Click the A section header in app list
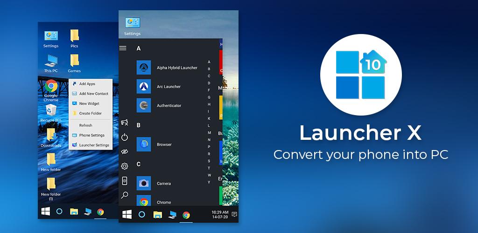Image resolution: width=478 pixels, height=233 pixels. click(138, 48)
